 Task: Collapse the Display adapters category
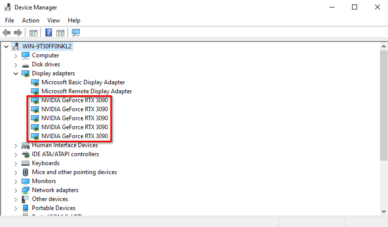point(16,73)
